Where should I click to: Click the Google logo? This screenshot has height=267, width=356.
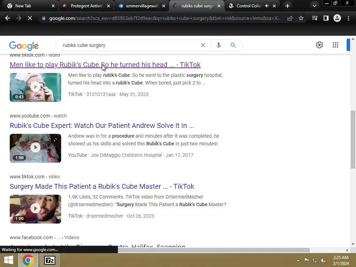24,46
